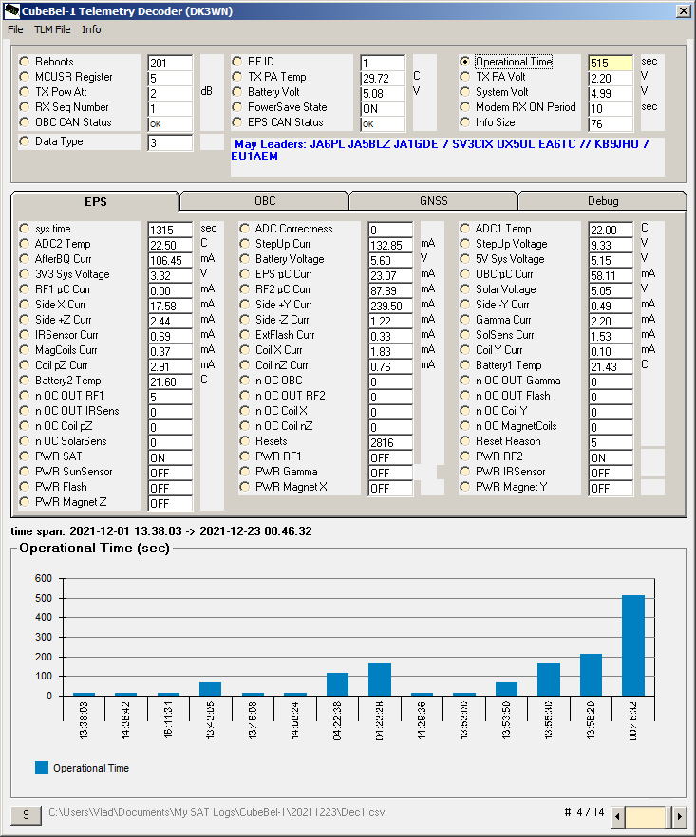
Task: Click the application icon in title bar
Action: point(11,10)
